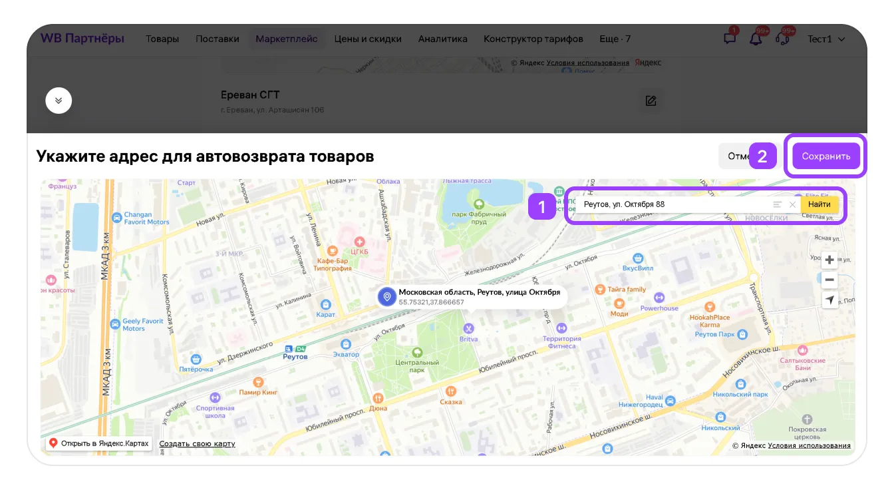
Task: Clear the map search field
Action: click(792, 204)
